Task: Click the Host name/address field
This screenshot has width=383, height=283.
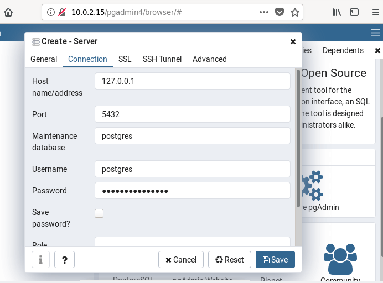Action: (x=192, y=81)
